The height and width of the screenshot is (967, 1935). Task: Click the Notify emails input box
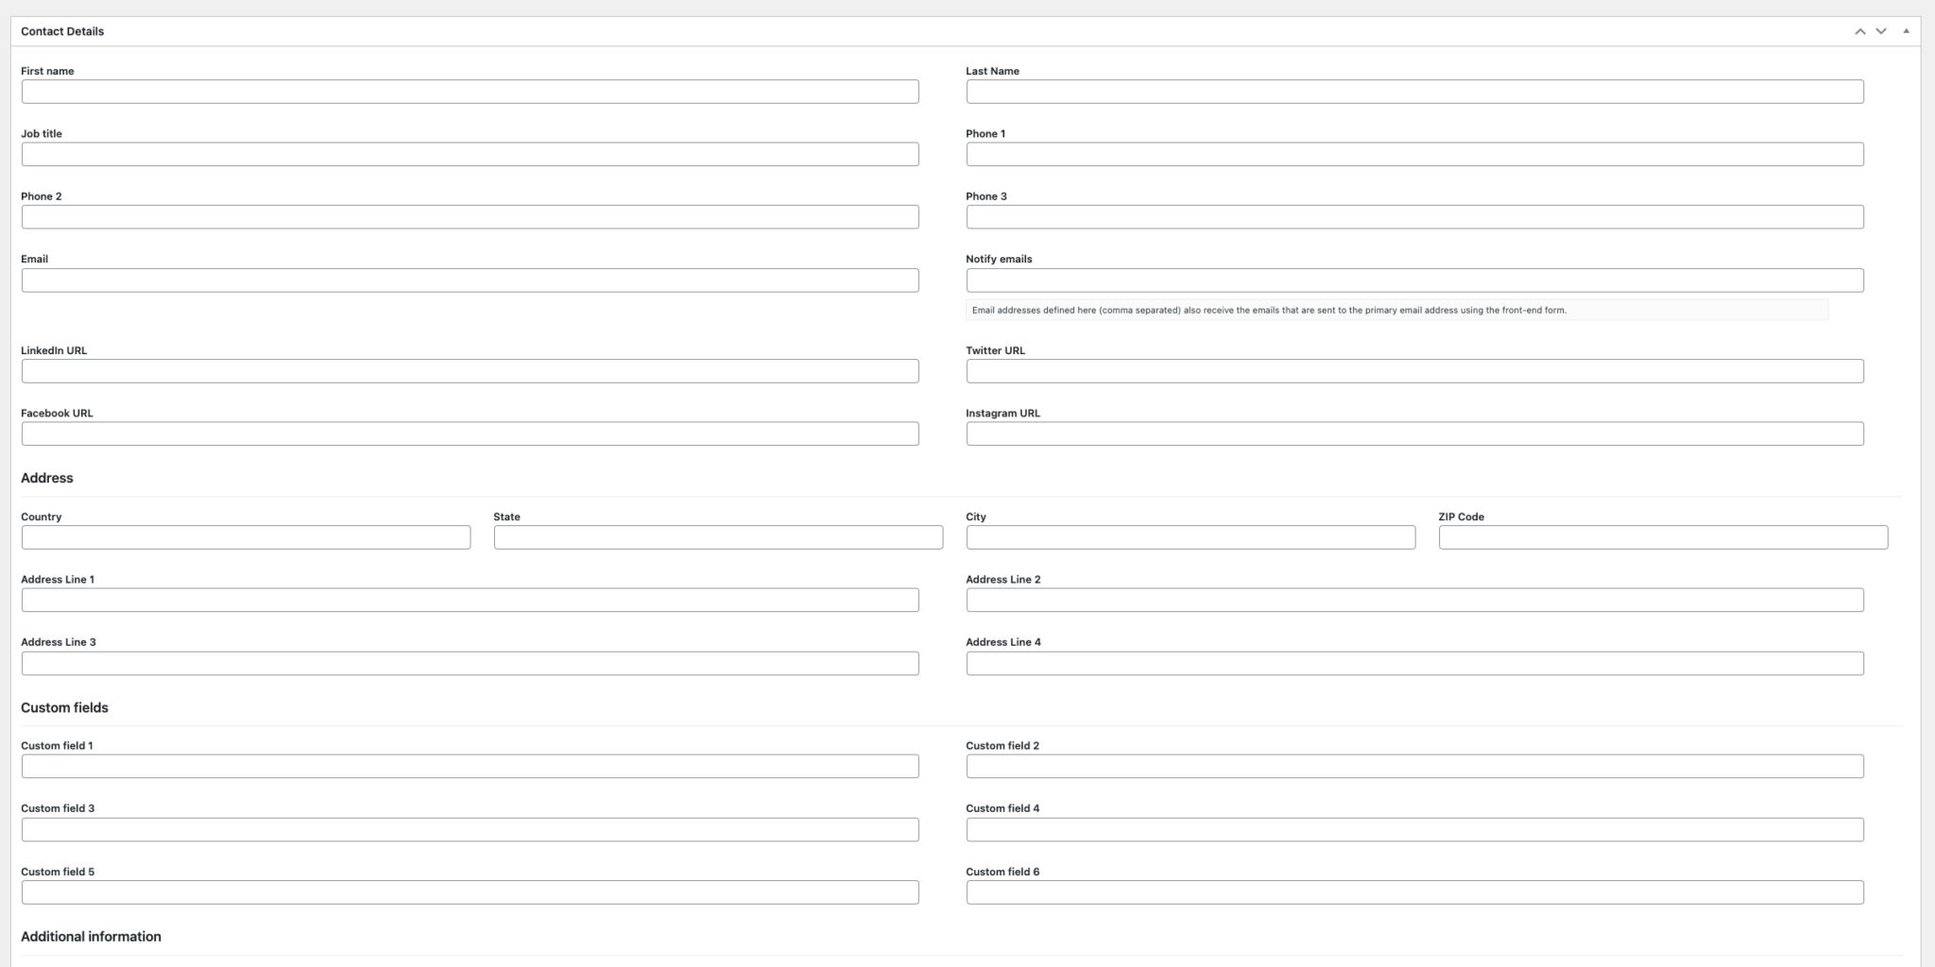(1414, 280)
